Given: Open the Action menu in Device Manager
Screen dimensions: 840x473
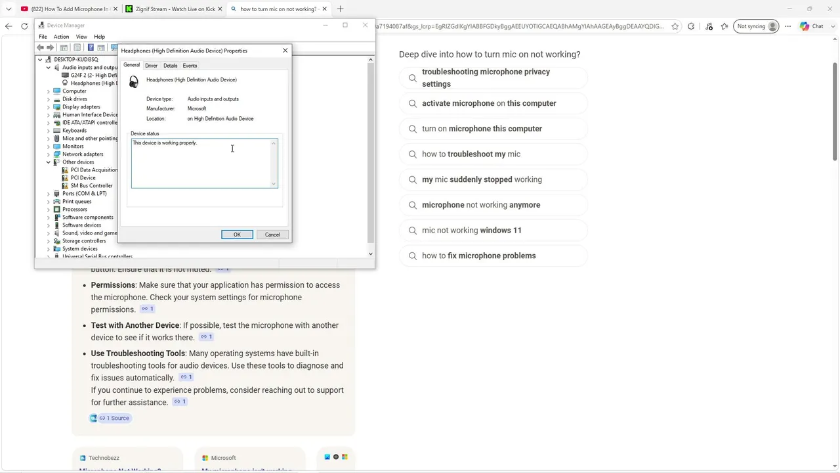Looking at the screenshot, I should [x=61, y=37].
